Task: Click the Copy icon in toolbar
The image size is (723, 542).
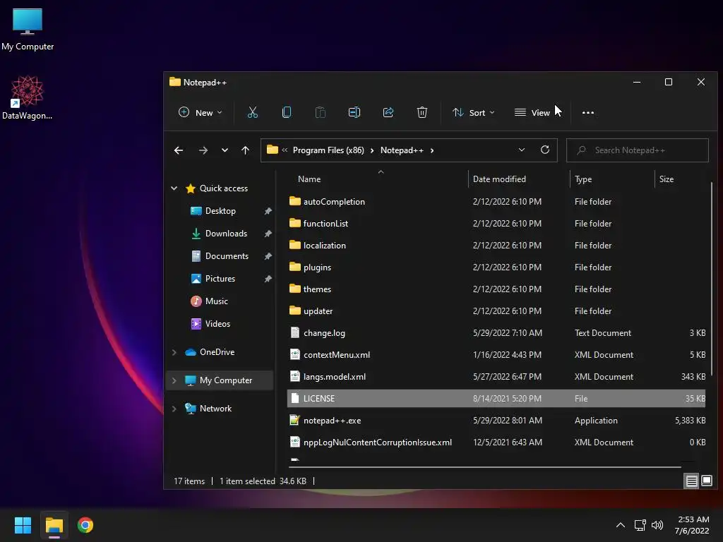Action: (287, 112)
